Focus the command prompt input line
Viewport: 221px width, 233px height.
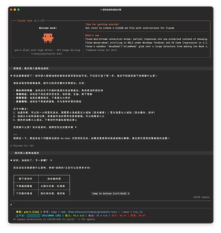pyautogui.click(x=111, y=205)
